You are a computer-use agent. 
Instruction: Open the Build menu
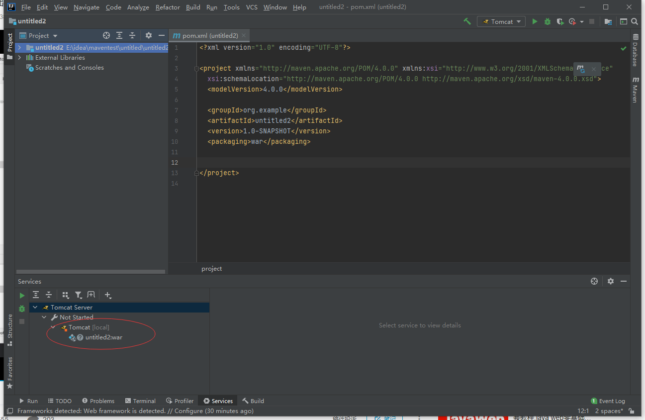pos(193,7)
